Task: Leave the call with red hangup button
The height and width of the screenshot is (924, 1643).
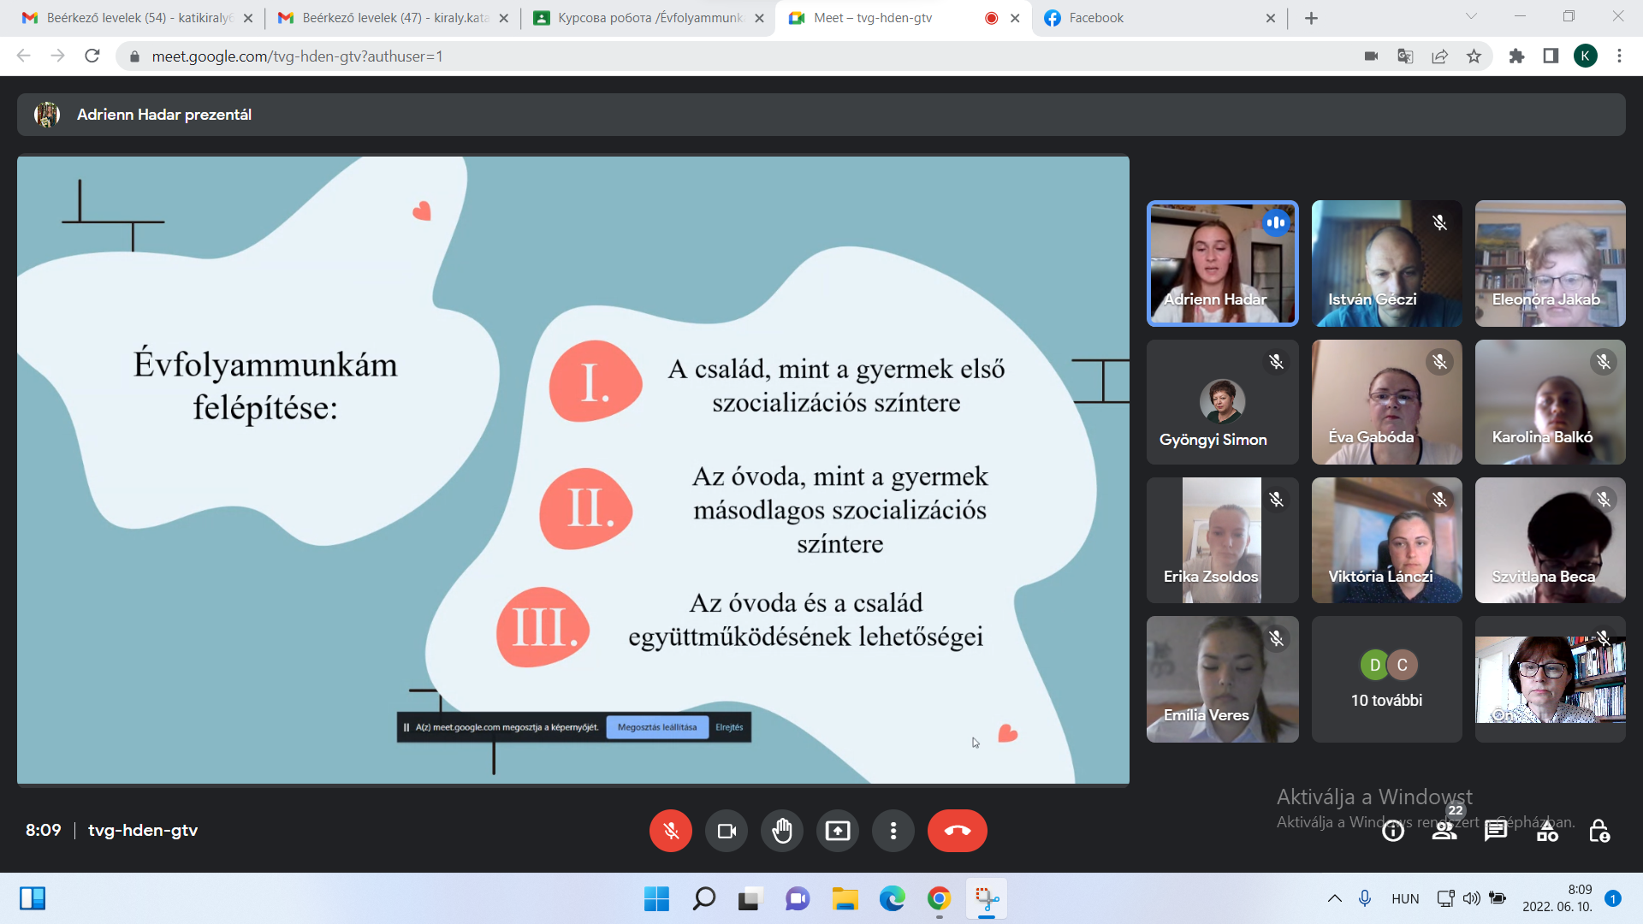Action: (x=957, y=831)
